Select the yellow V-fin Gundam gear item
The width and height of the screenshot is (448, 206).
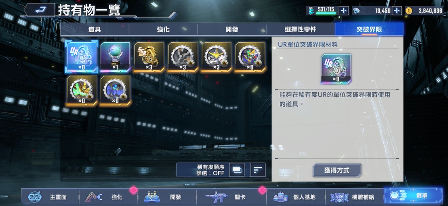[x=216, y=57]
